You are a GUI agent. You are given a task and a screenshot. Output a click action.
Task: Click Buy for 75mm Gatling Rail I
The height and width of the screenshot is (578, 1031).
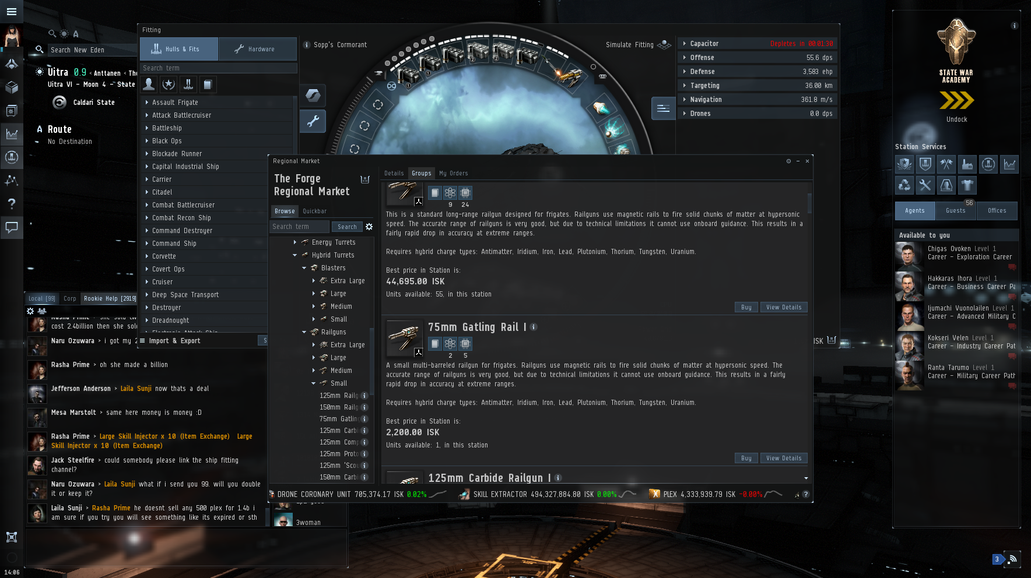(746, 458)
